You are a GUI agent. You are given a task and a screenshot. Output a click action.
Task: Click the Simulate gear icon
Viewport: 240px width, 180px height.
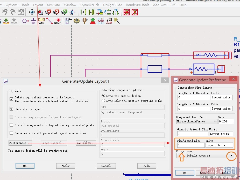pos(76,21)
